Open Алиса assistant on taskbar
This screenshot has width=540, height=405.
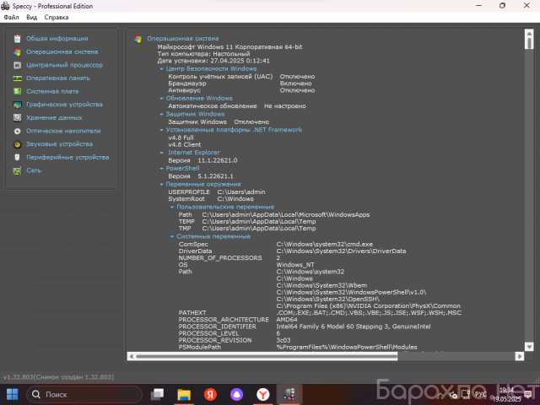(236, 394)
